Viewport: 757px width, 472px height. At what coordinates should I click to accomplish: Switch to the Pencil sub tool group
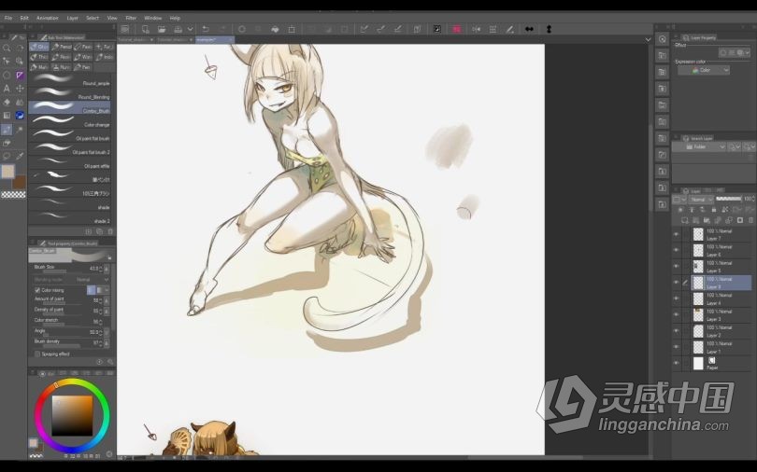62,47
